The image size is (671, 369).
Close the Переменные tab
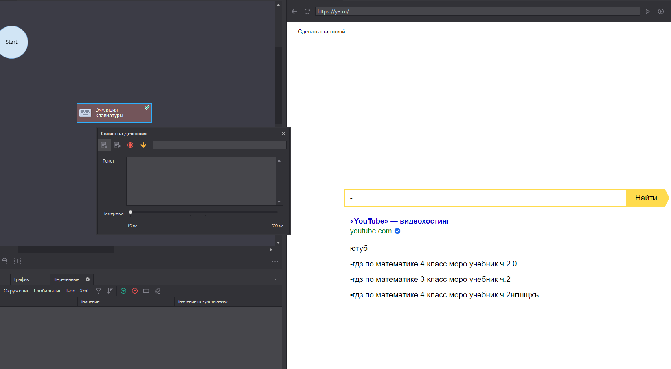click(88, 279)
